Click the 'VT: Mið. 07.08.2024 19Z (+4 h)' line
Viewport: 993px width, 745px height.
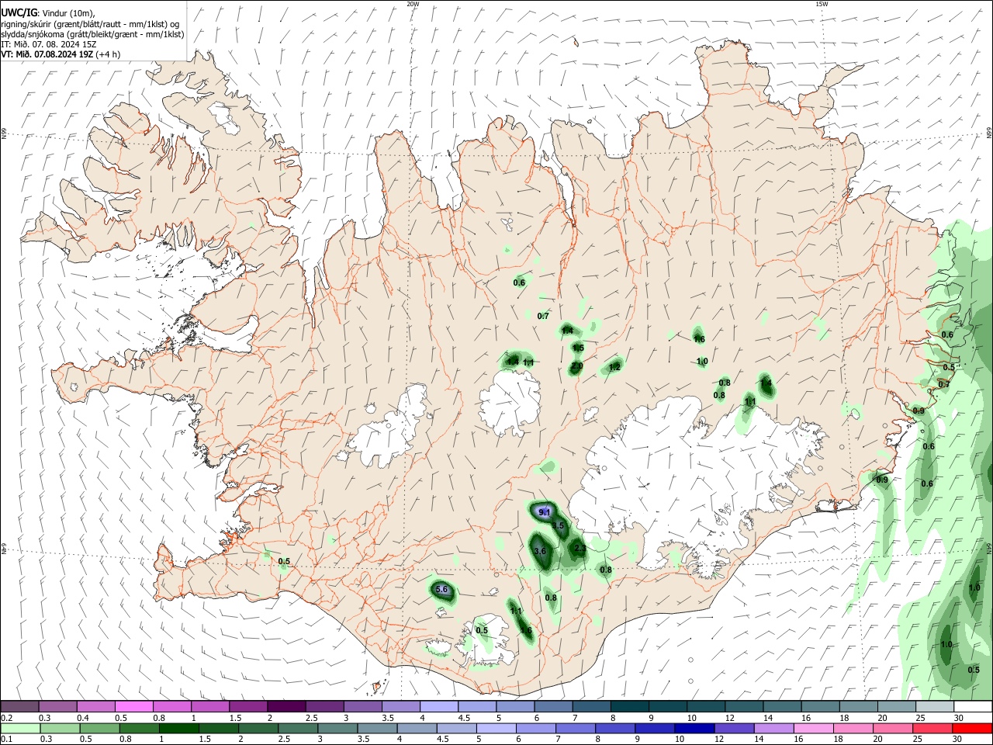pos(61,54)
